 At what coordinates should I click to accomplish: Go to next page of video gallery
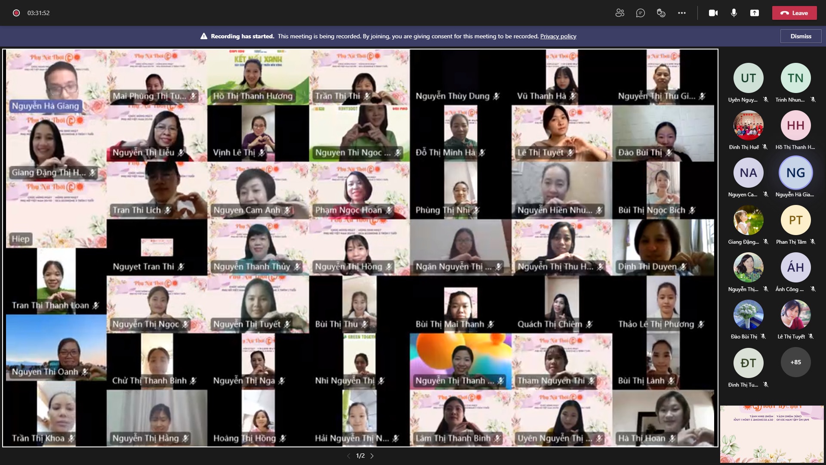pyautogui.click(x=372, y=456)
